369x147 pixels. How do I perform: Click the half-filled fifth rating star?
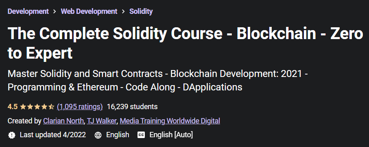click(x=51, y=107)
